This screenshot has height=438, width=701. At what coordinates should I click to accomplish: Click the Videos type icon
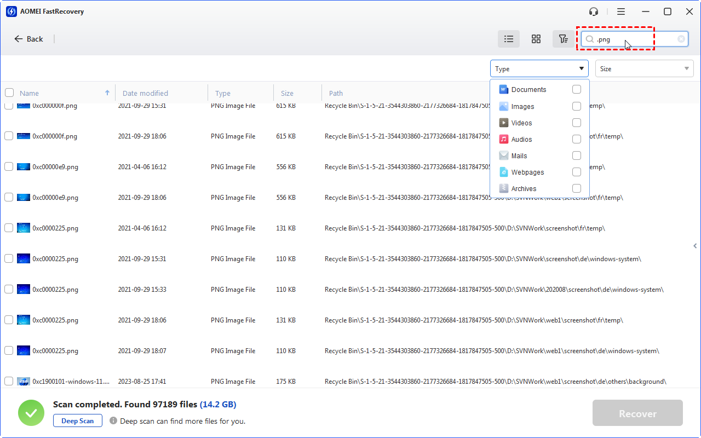(503, 123)
